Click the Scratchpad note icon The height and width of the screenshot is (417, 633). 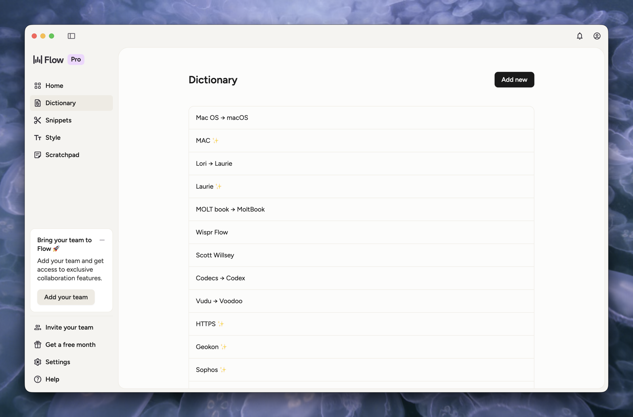(38, 155)
